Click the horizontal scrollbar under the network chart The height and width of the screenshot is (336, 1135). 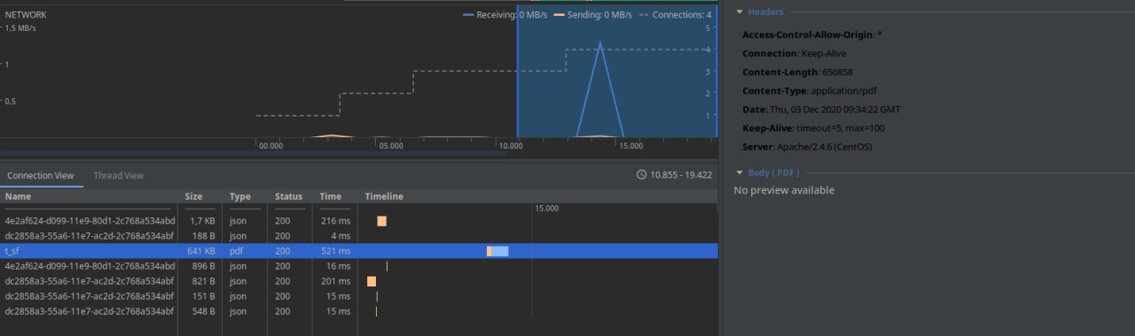(254, 153)
